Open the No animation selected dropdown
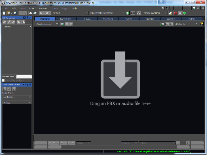The height and width of the screenshot is (155, 207). [x=107, y=13]
